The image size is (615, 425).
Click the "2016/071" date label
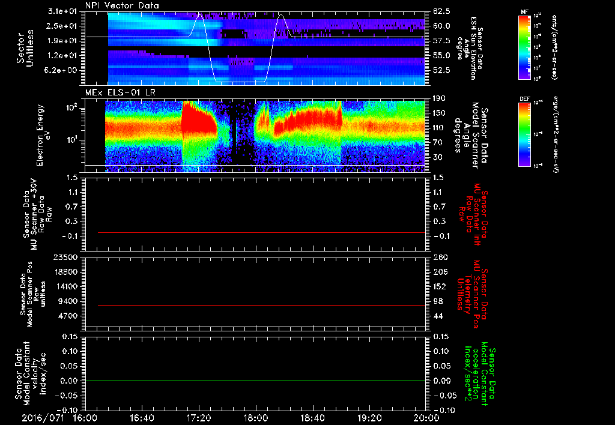pyautogui.click(x=43, y=418)
